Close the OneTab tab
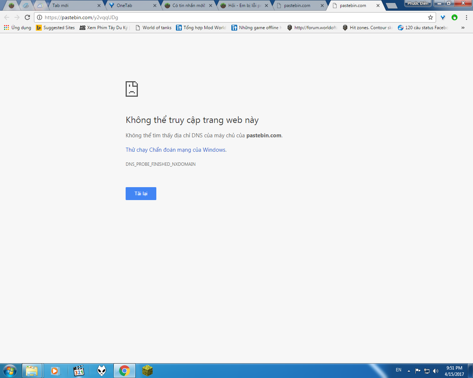Viewport: 473px width, 378px height. 155,6
